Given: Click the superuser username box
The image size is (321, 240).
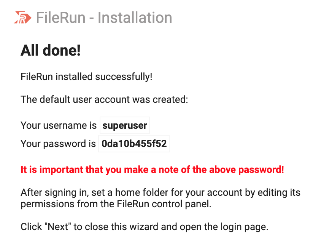Looking at the screenshot, I should [x=125, y=125].
